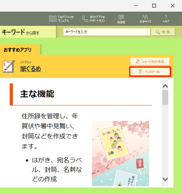Click the scrollbar up arrow
The image size is (182, 194).
[165, 86]
